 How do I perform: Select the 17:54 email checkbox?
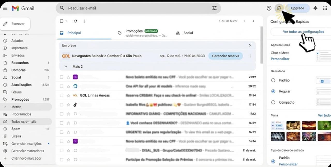62,105
